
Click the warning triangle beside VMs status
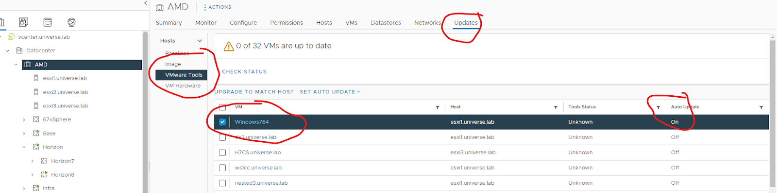pos(228,46)
